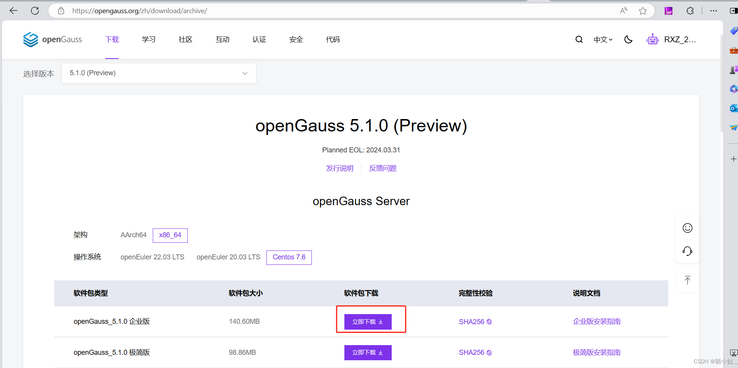
Task: Select openEuler 20.03 LTS operating system
Action: [x=228, y=257]
